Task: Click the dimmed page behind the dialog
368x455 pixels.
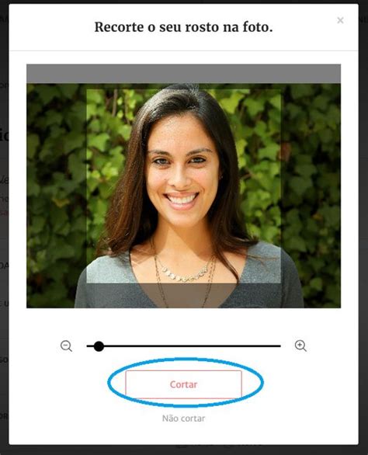Action: point(4,232)
